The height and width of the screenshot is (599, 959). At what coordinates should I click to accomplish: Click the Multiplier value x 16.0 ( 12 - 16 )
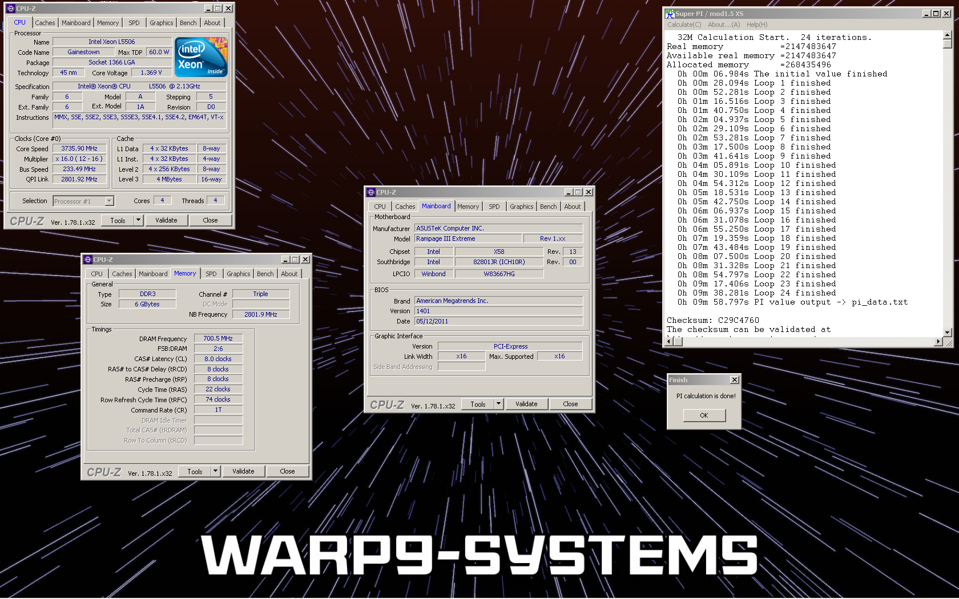tap(79, 159)
